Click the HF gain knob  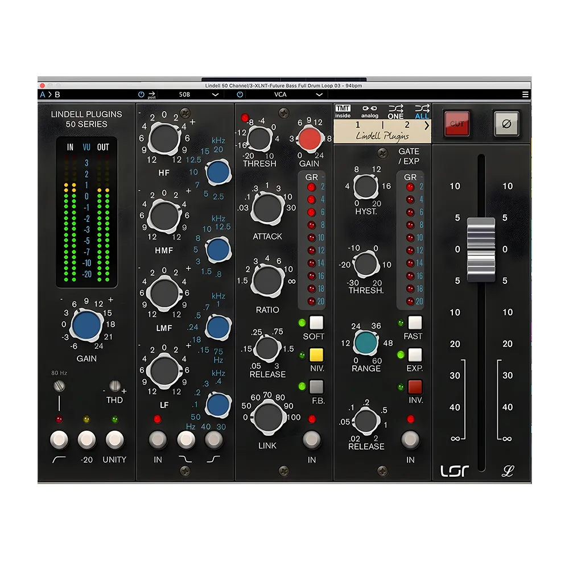[x=164, y=139]
